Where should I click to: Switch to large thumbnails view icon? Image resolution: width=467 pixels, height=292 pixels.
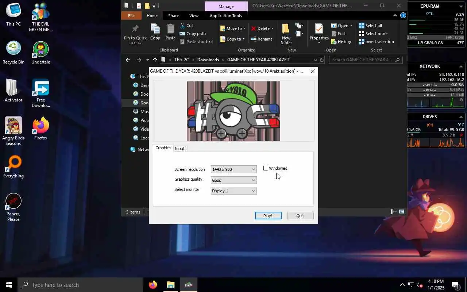pos(402,212)
